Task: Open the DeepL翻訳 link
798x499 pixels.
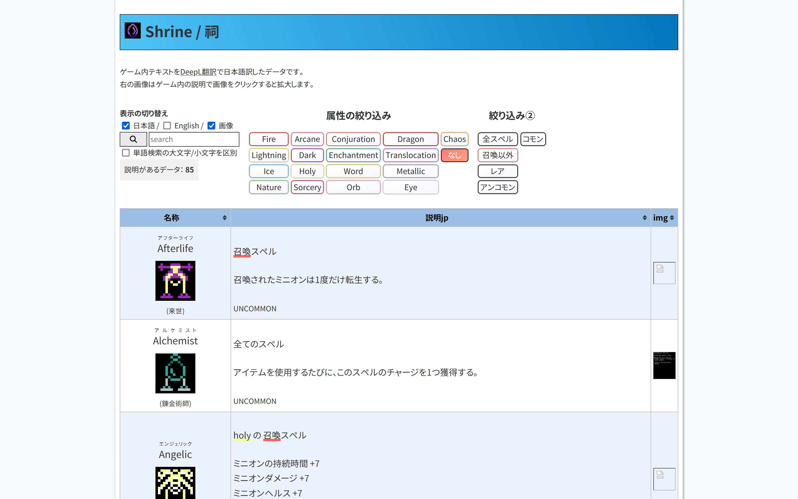Action: tap(198, 72)
